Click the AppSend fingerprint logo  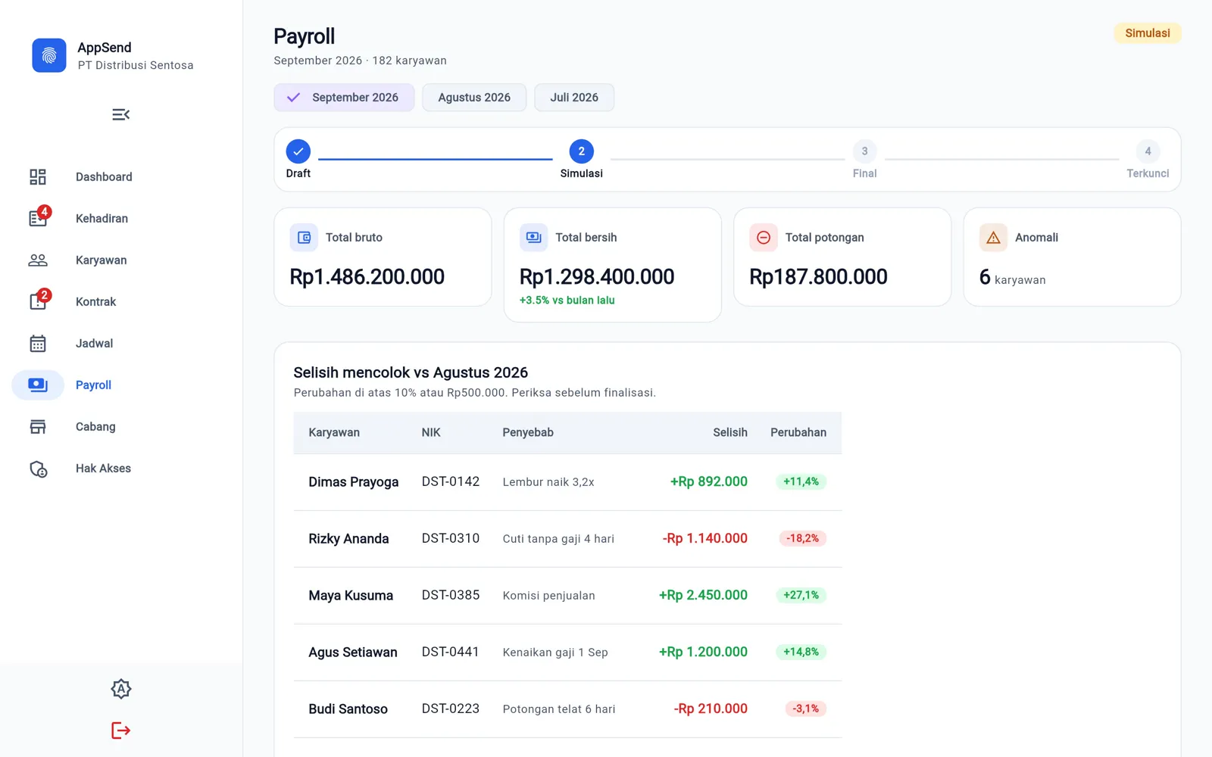(49, 55)
